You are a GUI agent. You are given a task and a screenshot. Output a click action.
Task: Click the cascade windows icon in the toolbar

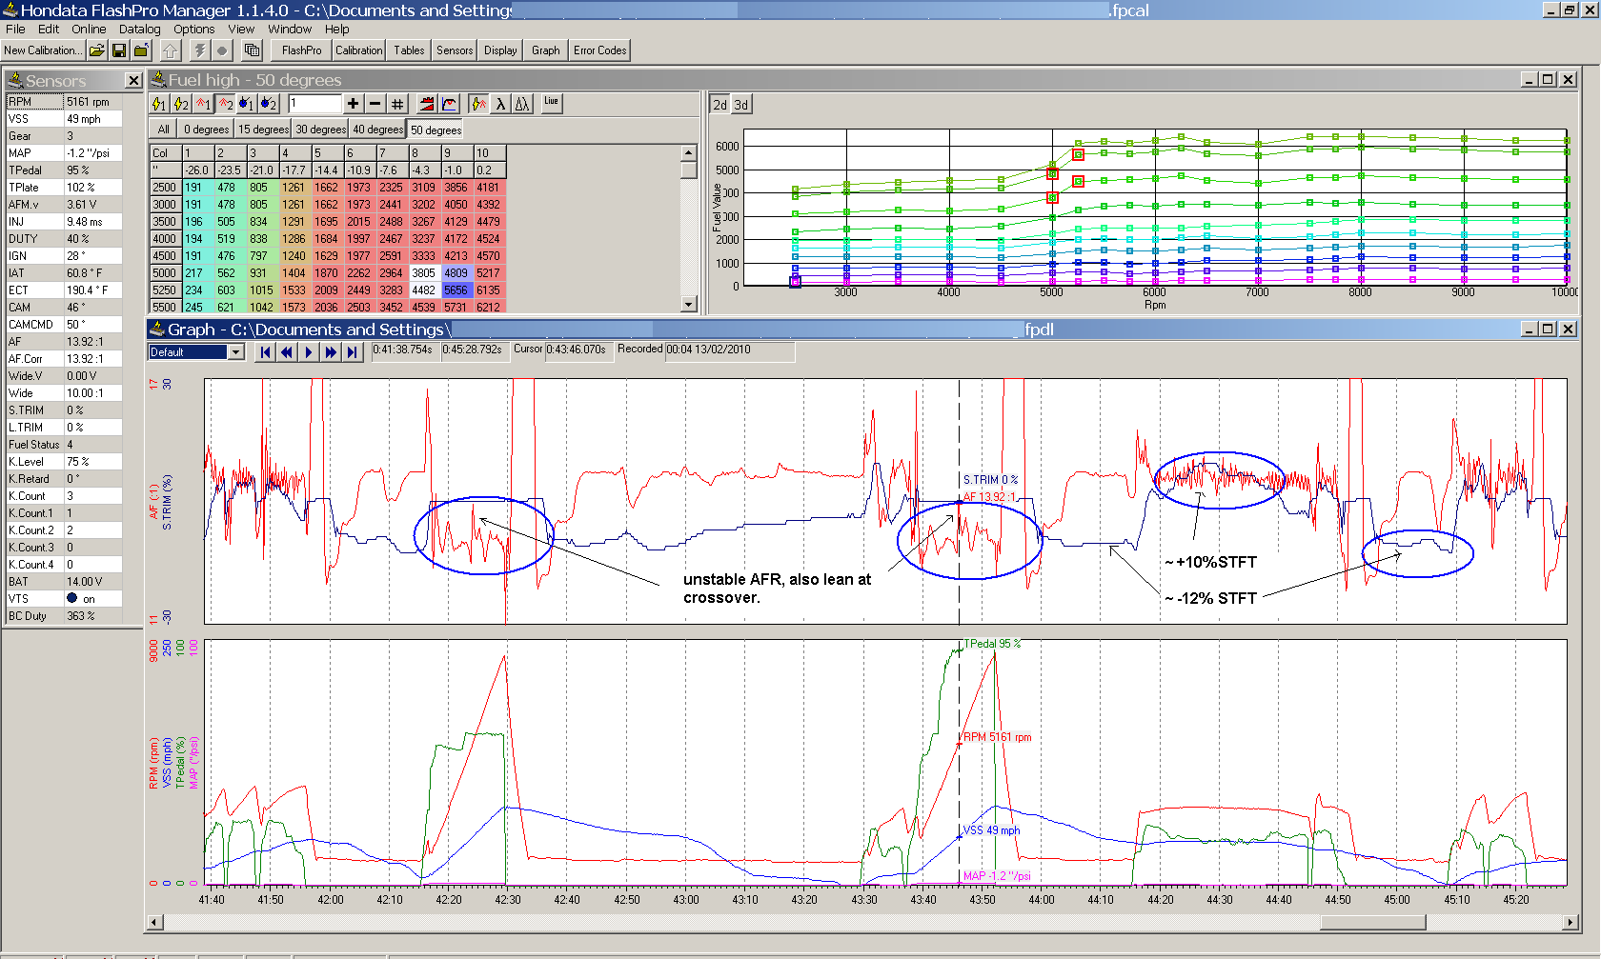point(253,50)
